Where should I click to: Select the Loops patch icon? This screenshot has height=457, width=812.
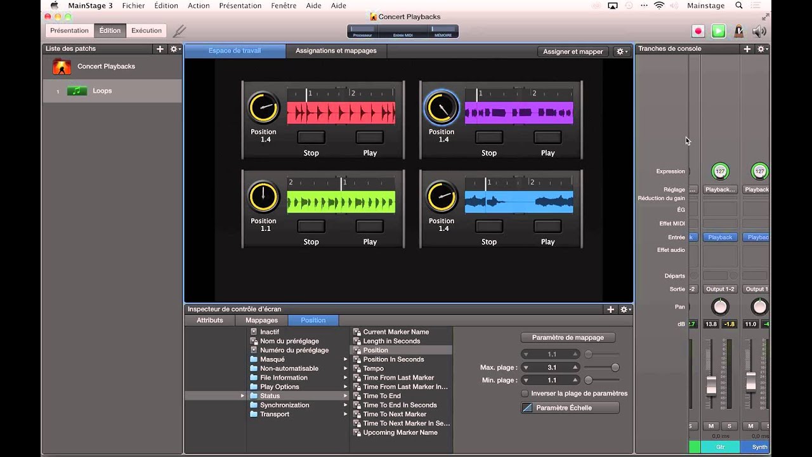click(77, 91)
